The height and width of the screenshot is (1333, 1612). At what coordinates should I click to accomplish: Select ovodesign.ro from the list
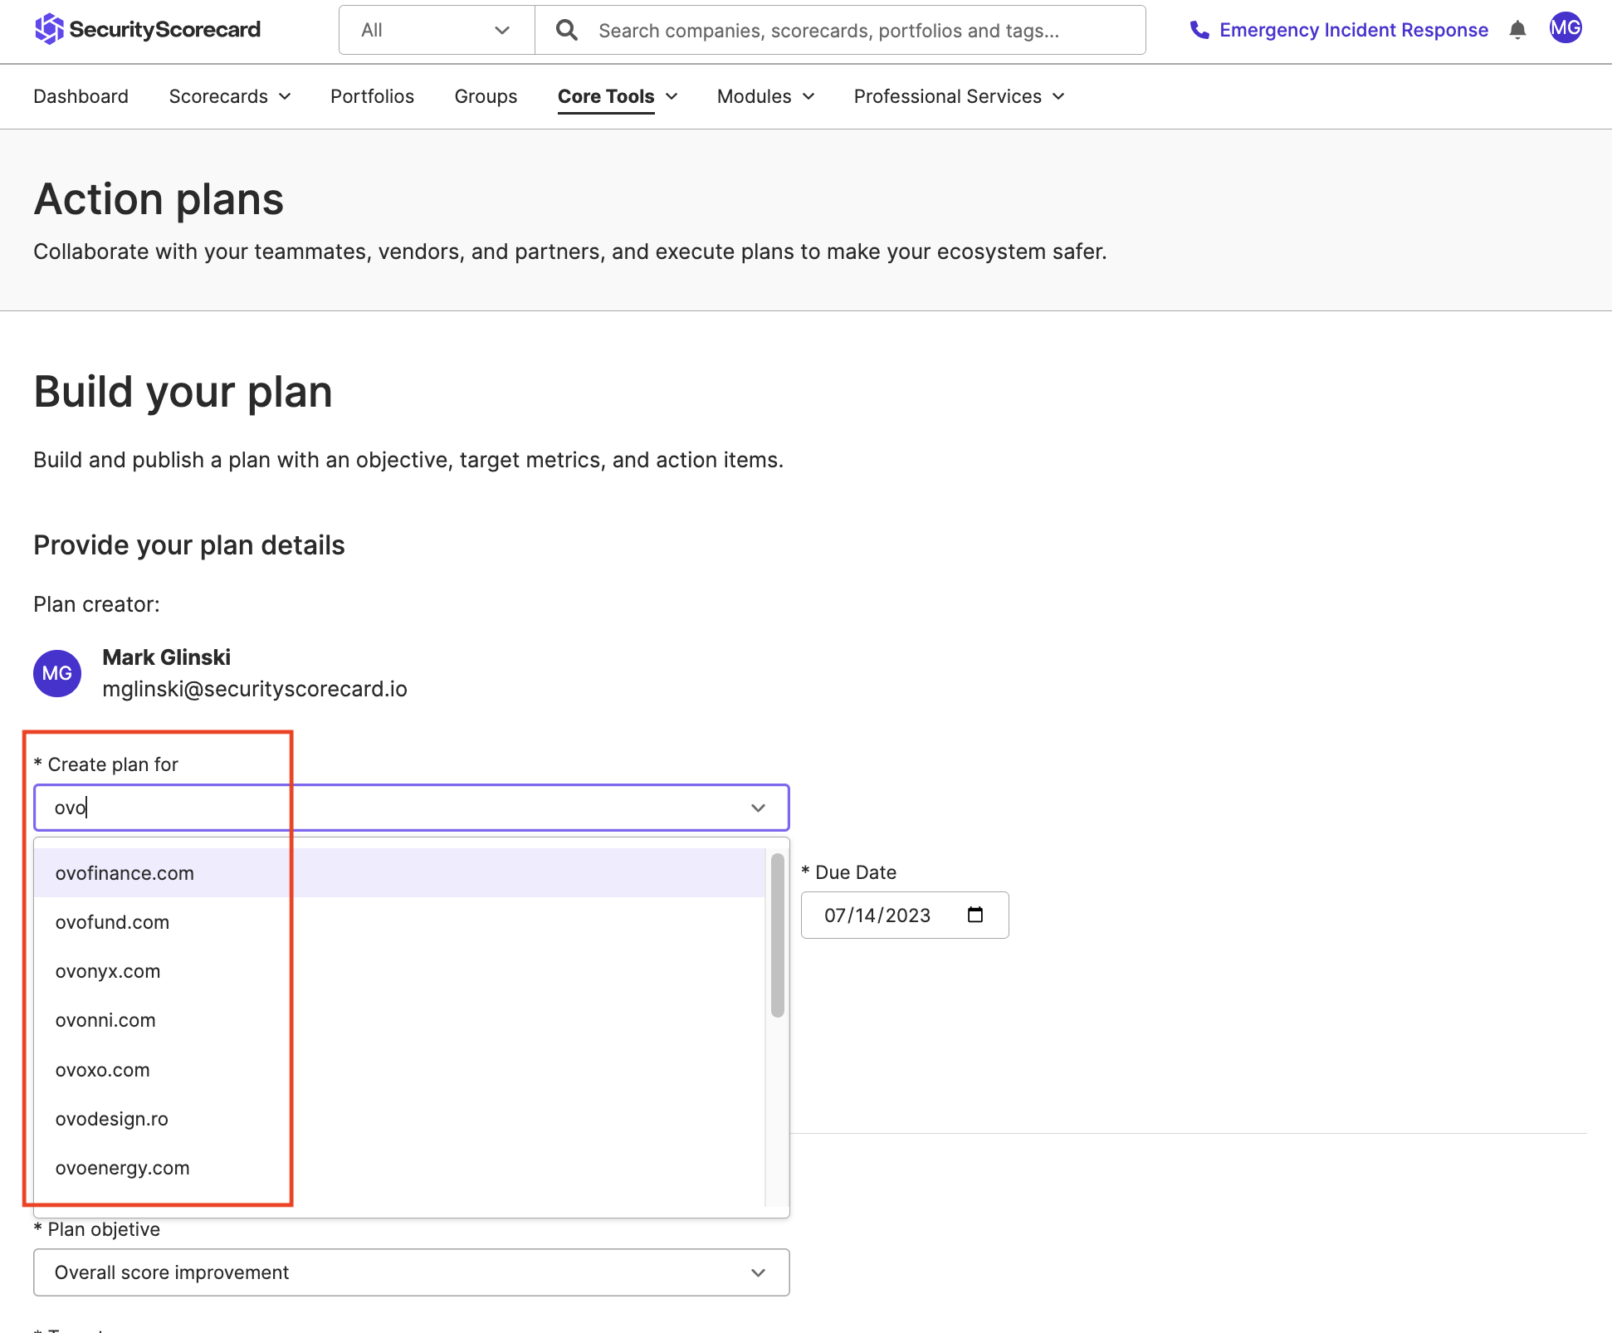click(x=399, y=1119)
